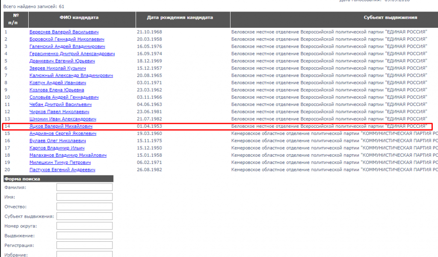This screenshot has height=257, width=438.
Task: Select birth date 23.06.1981
Action: click(x=149, y=112)
